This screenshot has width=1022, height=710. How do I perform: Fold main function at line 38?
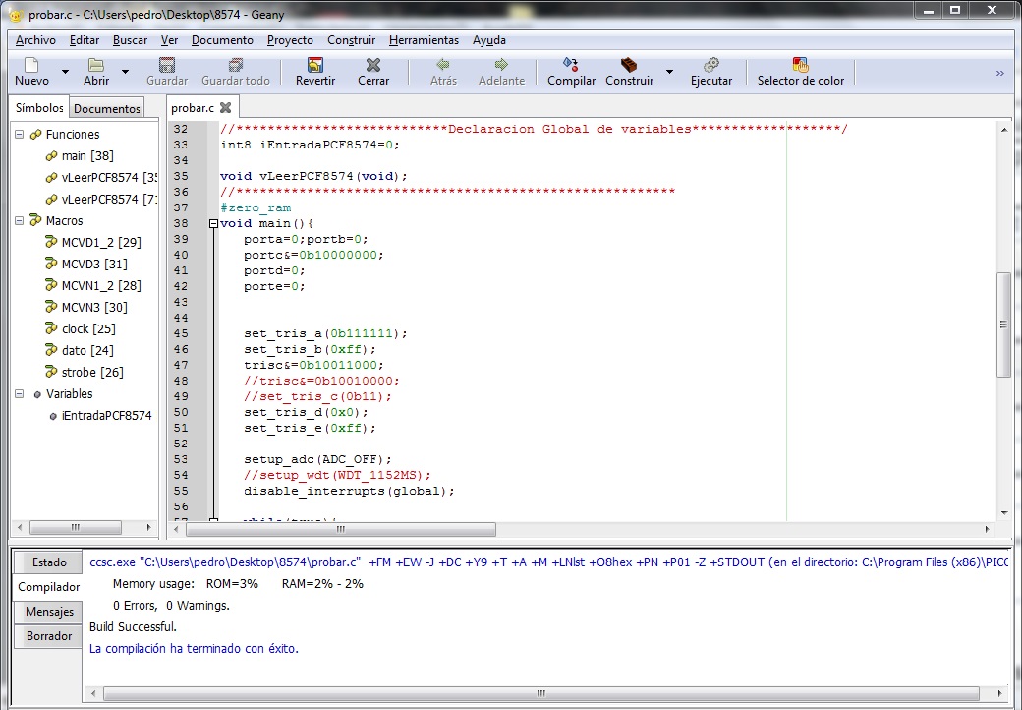[213, 223]
